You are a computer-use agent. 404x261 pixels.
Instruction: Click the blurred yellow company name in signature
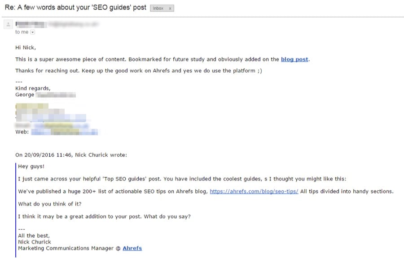click(x=32, y=106)
